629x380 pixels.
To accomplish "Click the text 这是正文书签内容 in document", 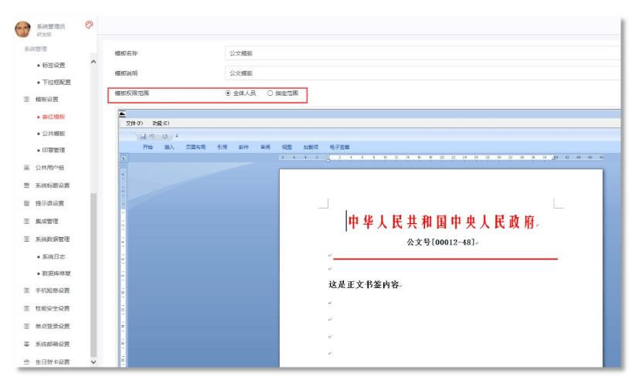I will click(364, 284).
